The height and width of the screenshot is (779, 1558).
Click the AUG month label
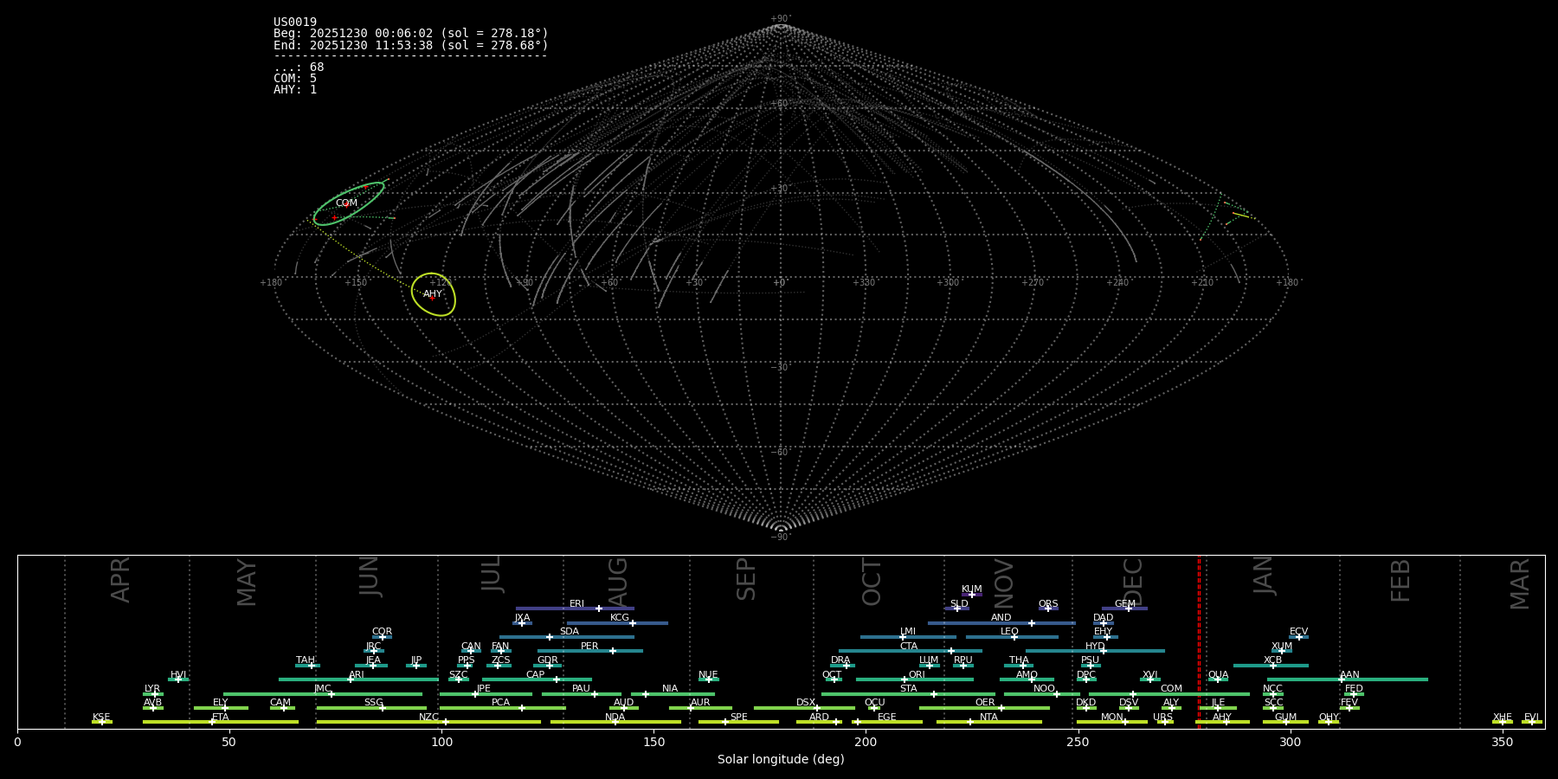click(x=618, y=580)
